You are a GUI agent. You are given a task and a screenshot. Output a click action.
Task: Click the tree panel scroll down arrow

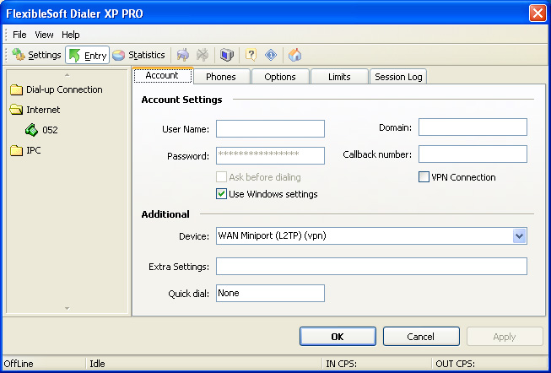(x=68, y=309)
